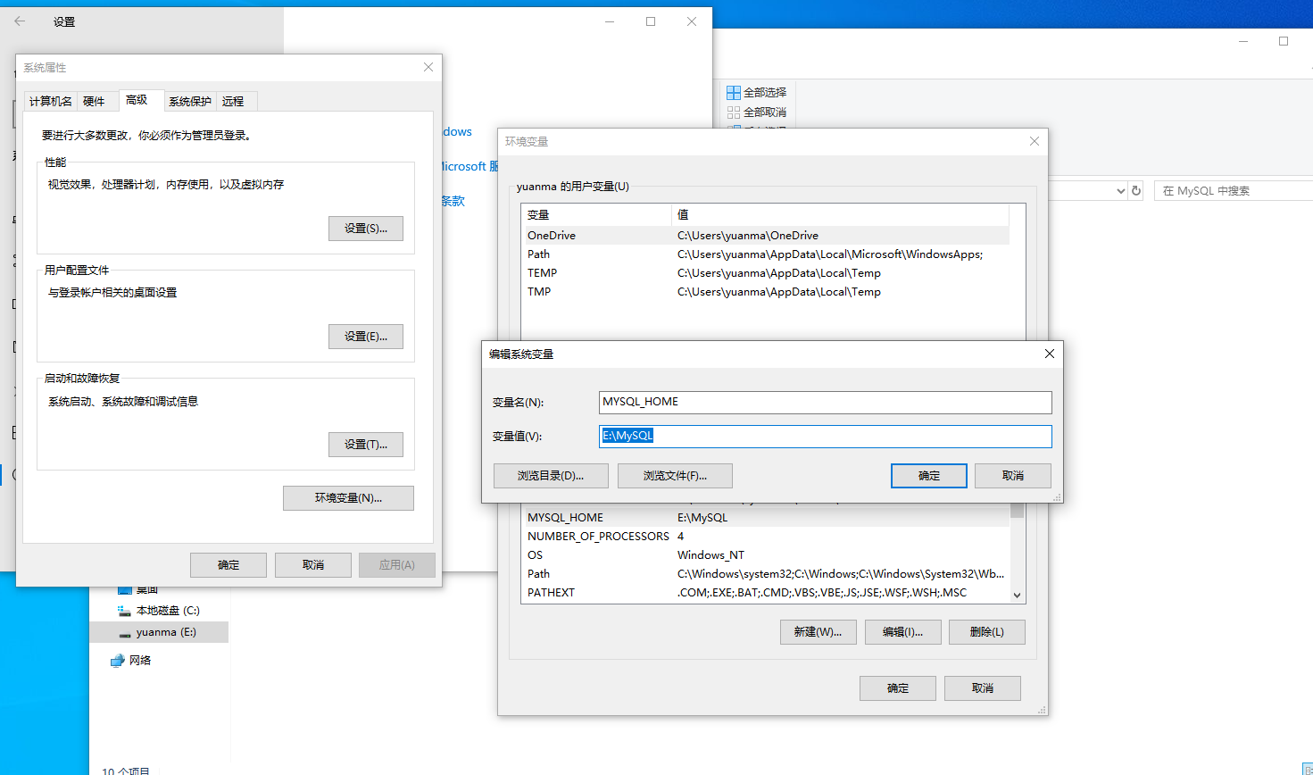Click 新建(W)... system variable button
This screenshot has height=775, width=1313.
pyautogui.click(x=818, y=632)
